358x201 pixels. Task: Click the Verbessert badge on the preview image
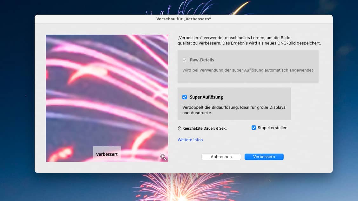(107, 153)
